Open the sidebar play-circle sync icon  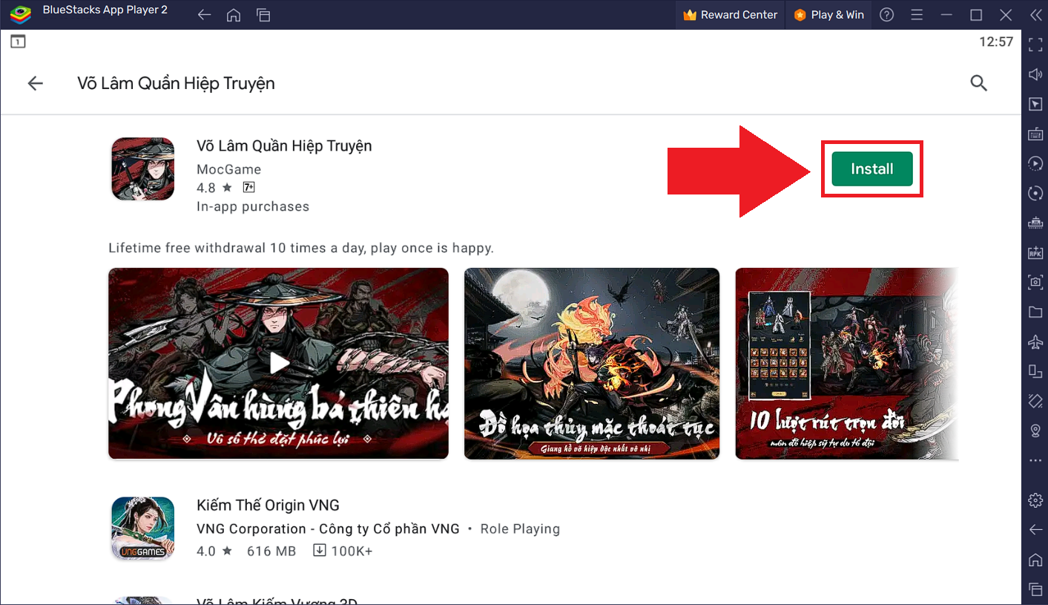(x=1035, y=163)
